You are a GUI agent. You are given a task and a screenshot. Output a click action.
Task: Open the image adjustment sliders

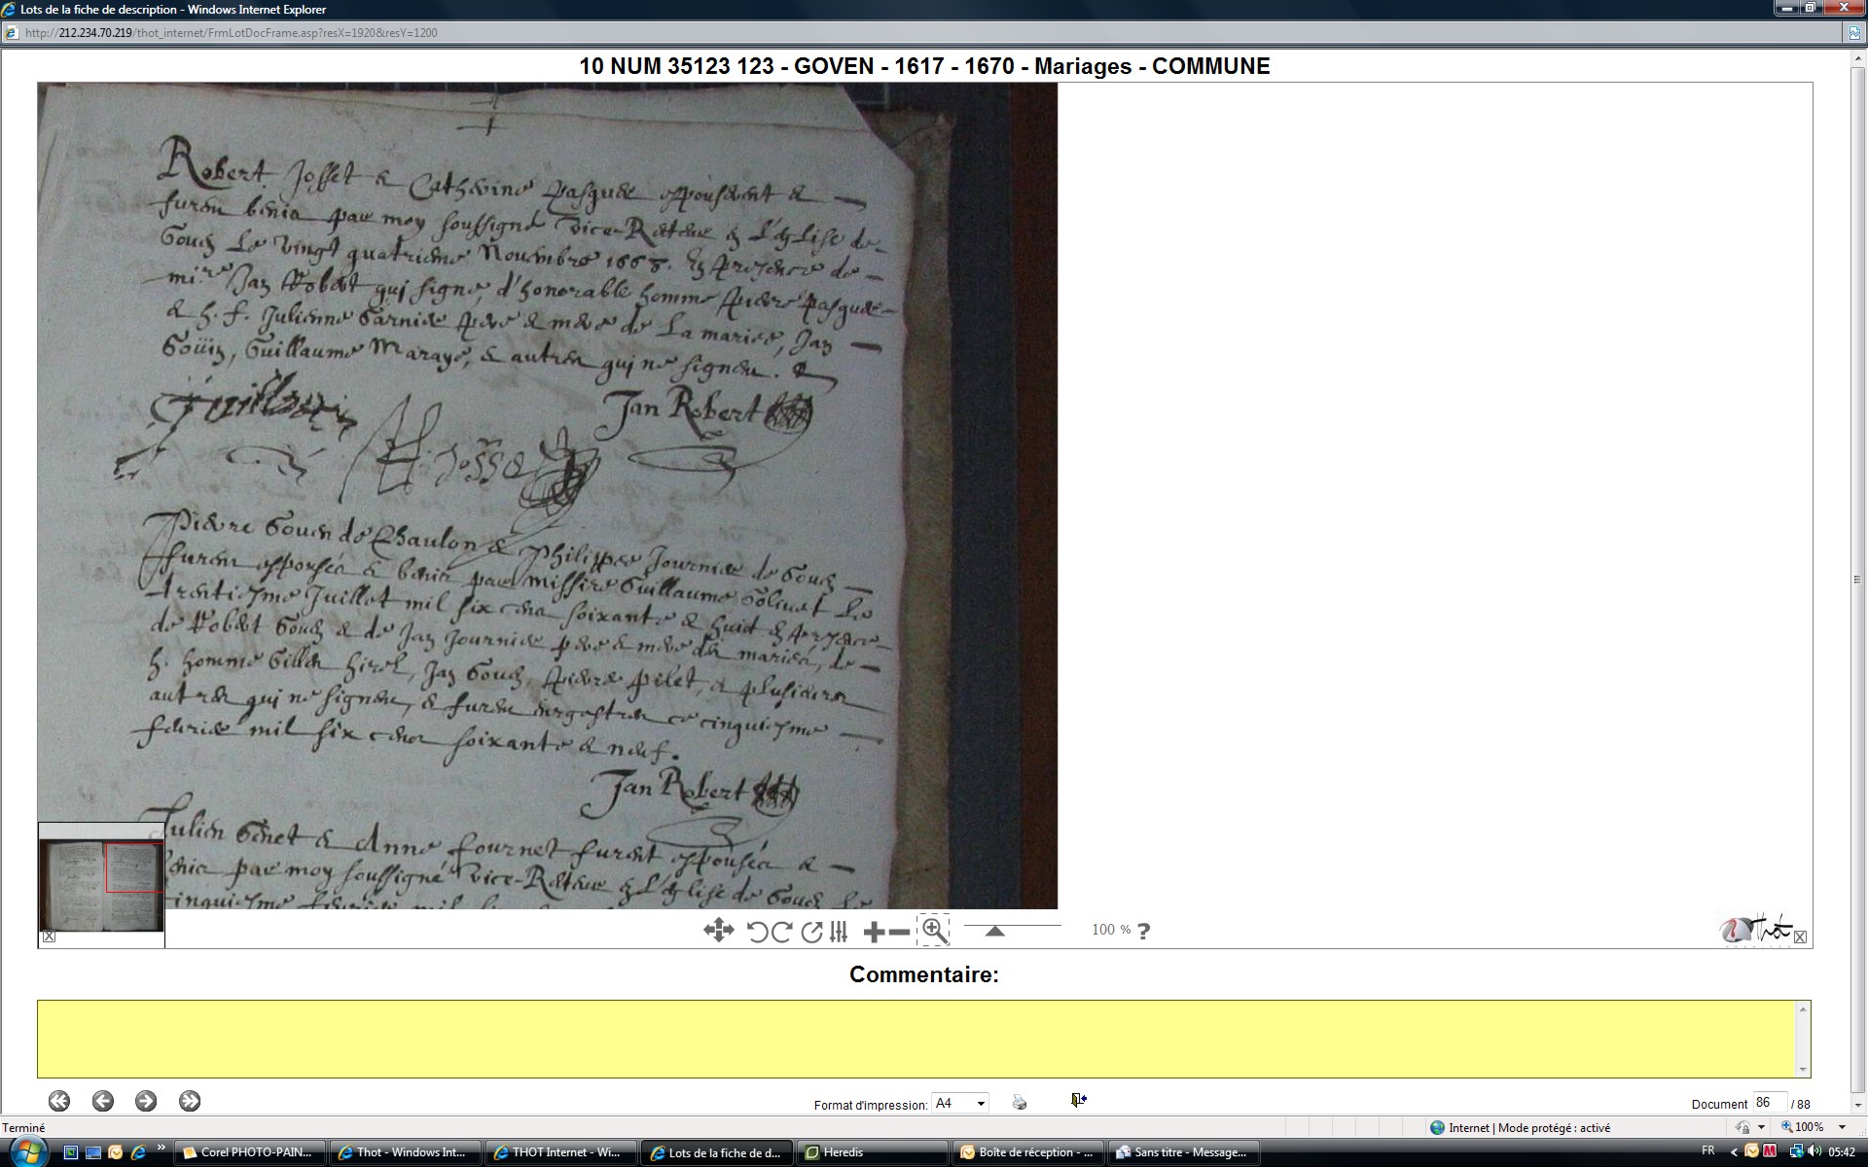pos(839,932)
